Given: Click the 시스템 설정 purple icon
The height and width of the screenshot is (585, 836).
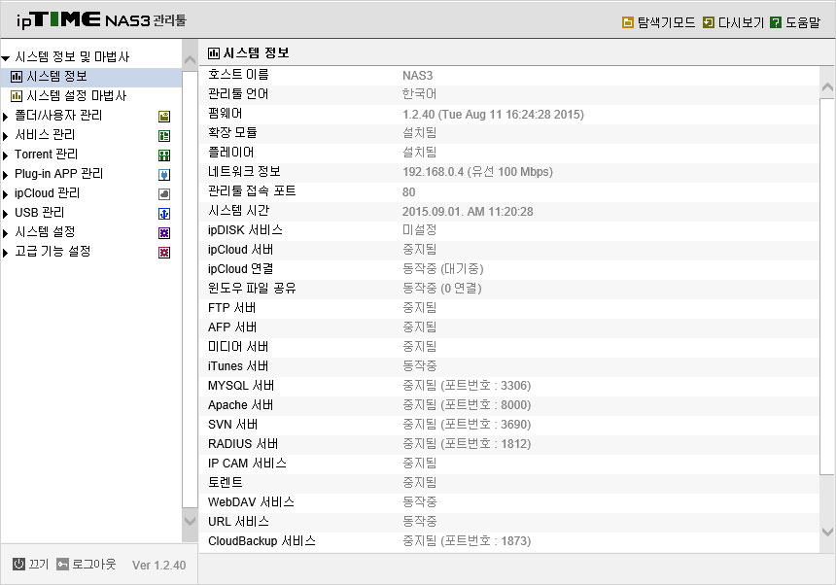Looking at the screenshot, I should pos(164,233).
